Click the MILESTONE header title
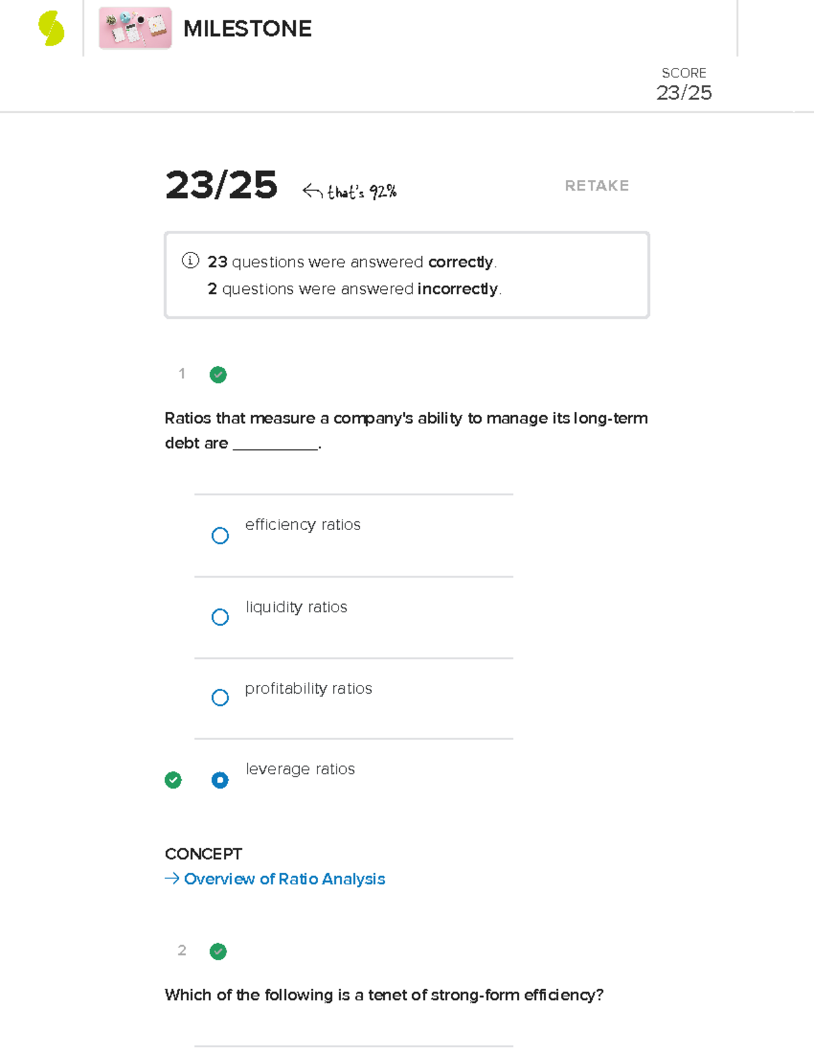The width and height of the screenshot is (814, 1054). point(248,29)
